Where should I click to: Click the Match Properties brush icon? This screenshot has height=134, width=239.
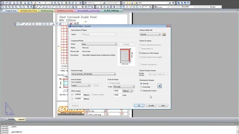pos(35,3)
